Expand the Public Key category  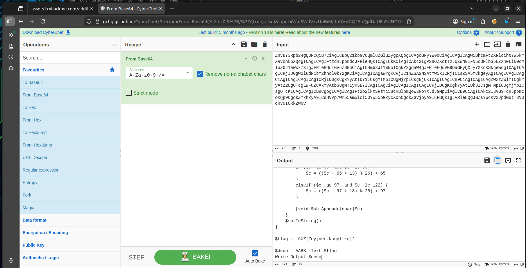70,245
